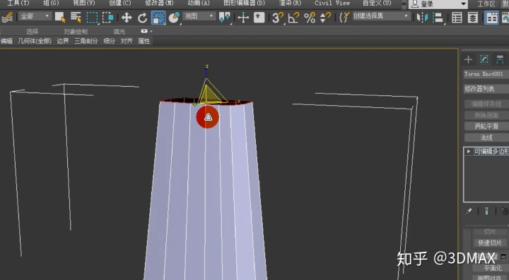Open the 细分 ribbon panel
This screenshot has height=280, width=509.
pos(110,41)
